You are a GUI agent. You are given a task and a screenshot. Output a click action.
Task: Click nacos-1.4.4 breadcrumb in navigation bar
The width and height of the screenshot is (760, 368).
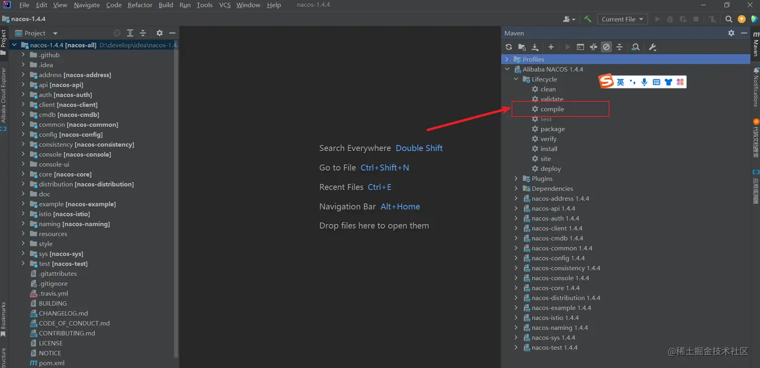tap(28, 19)
